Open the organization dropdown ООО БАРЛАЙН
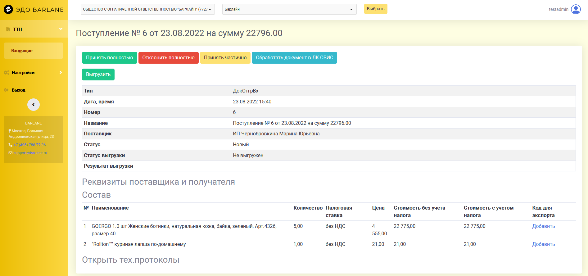The width and height of the screenshot is (588, 276). click(x=148, y=9)
